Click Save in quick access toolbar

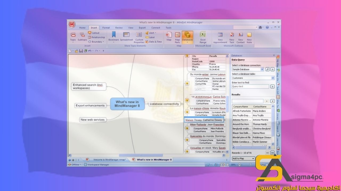81,51
